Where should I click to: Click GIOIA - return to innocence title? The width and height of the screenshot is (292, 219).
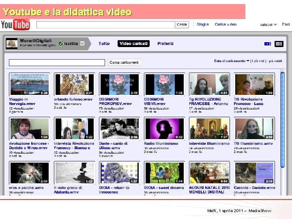tap(114, 190)
